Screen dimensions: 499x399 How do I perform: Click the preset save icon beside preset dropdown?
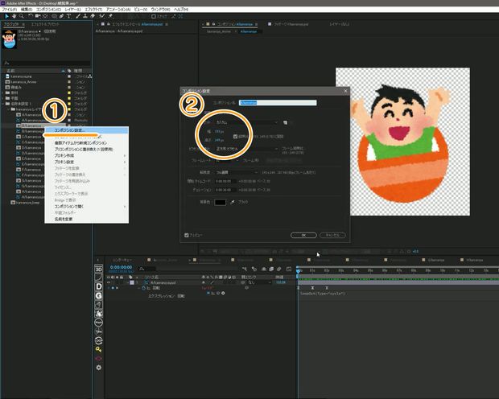(x=285, y=122)
